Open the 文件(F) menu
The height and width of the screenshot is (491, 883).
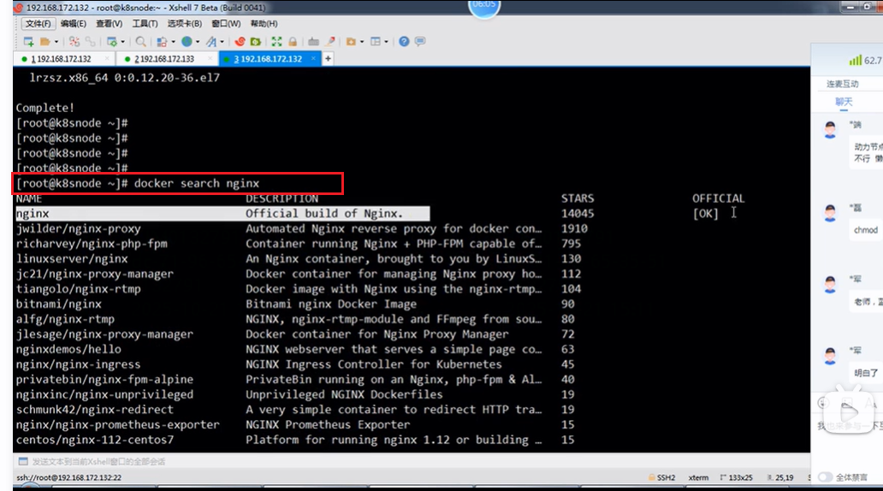point(39,24)
